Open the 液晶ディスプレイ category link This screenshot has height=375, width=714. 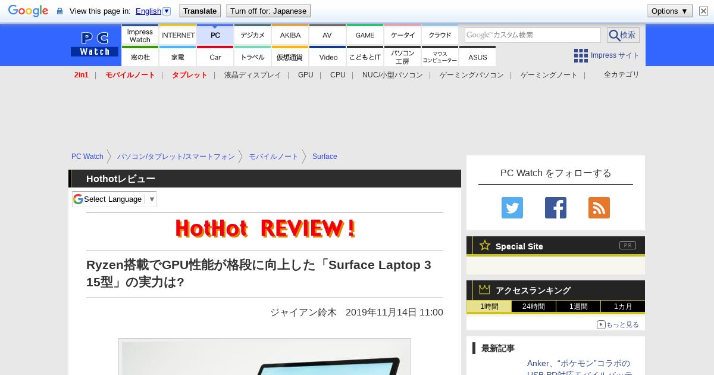252,75
